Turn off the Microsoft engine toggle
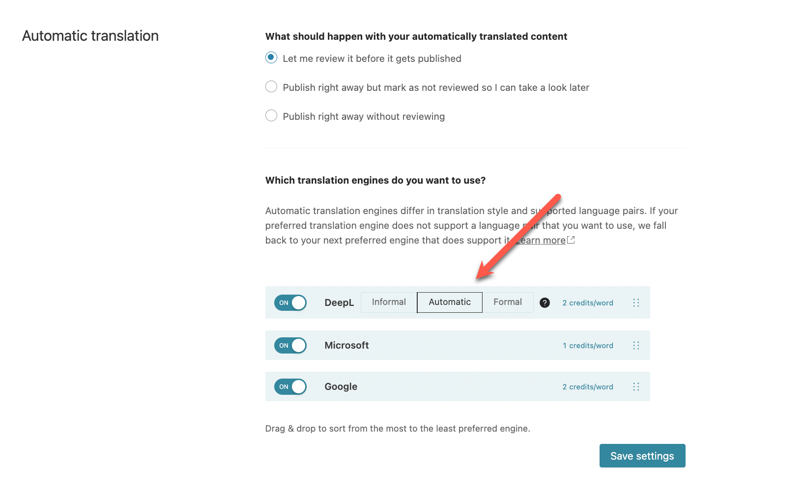 tap(290, 346)
